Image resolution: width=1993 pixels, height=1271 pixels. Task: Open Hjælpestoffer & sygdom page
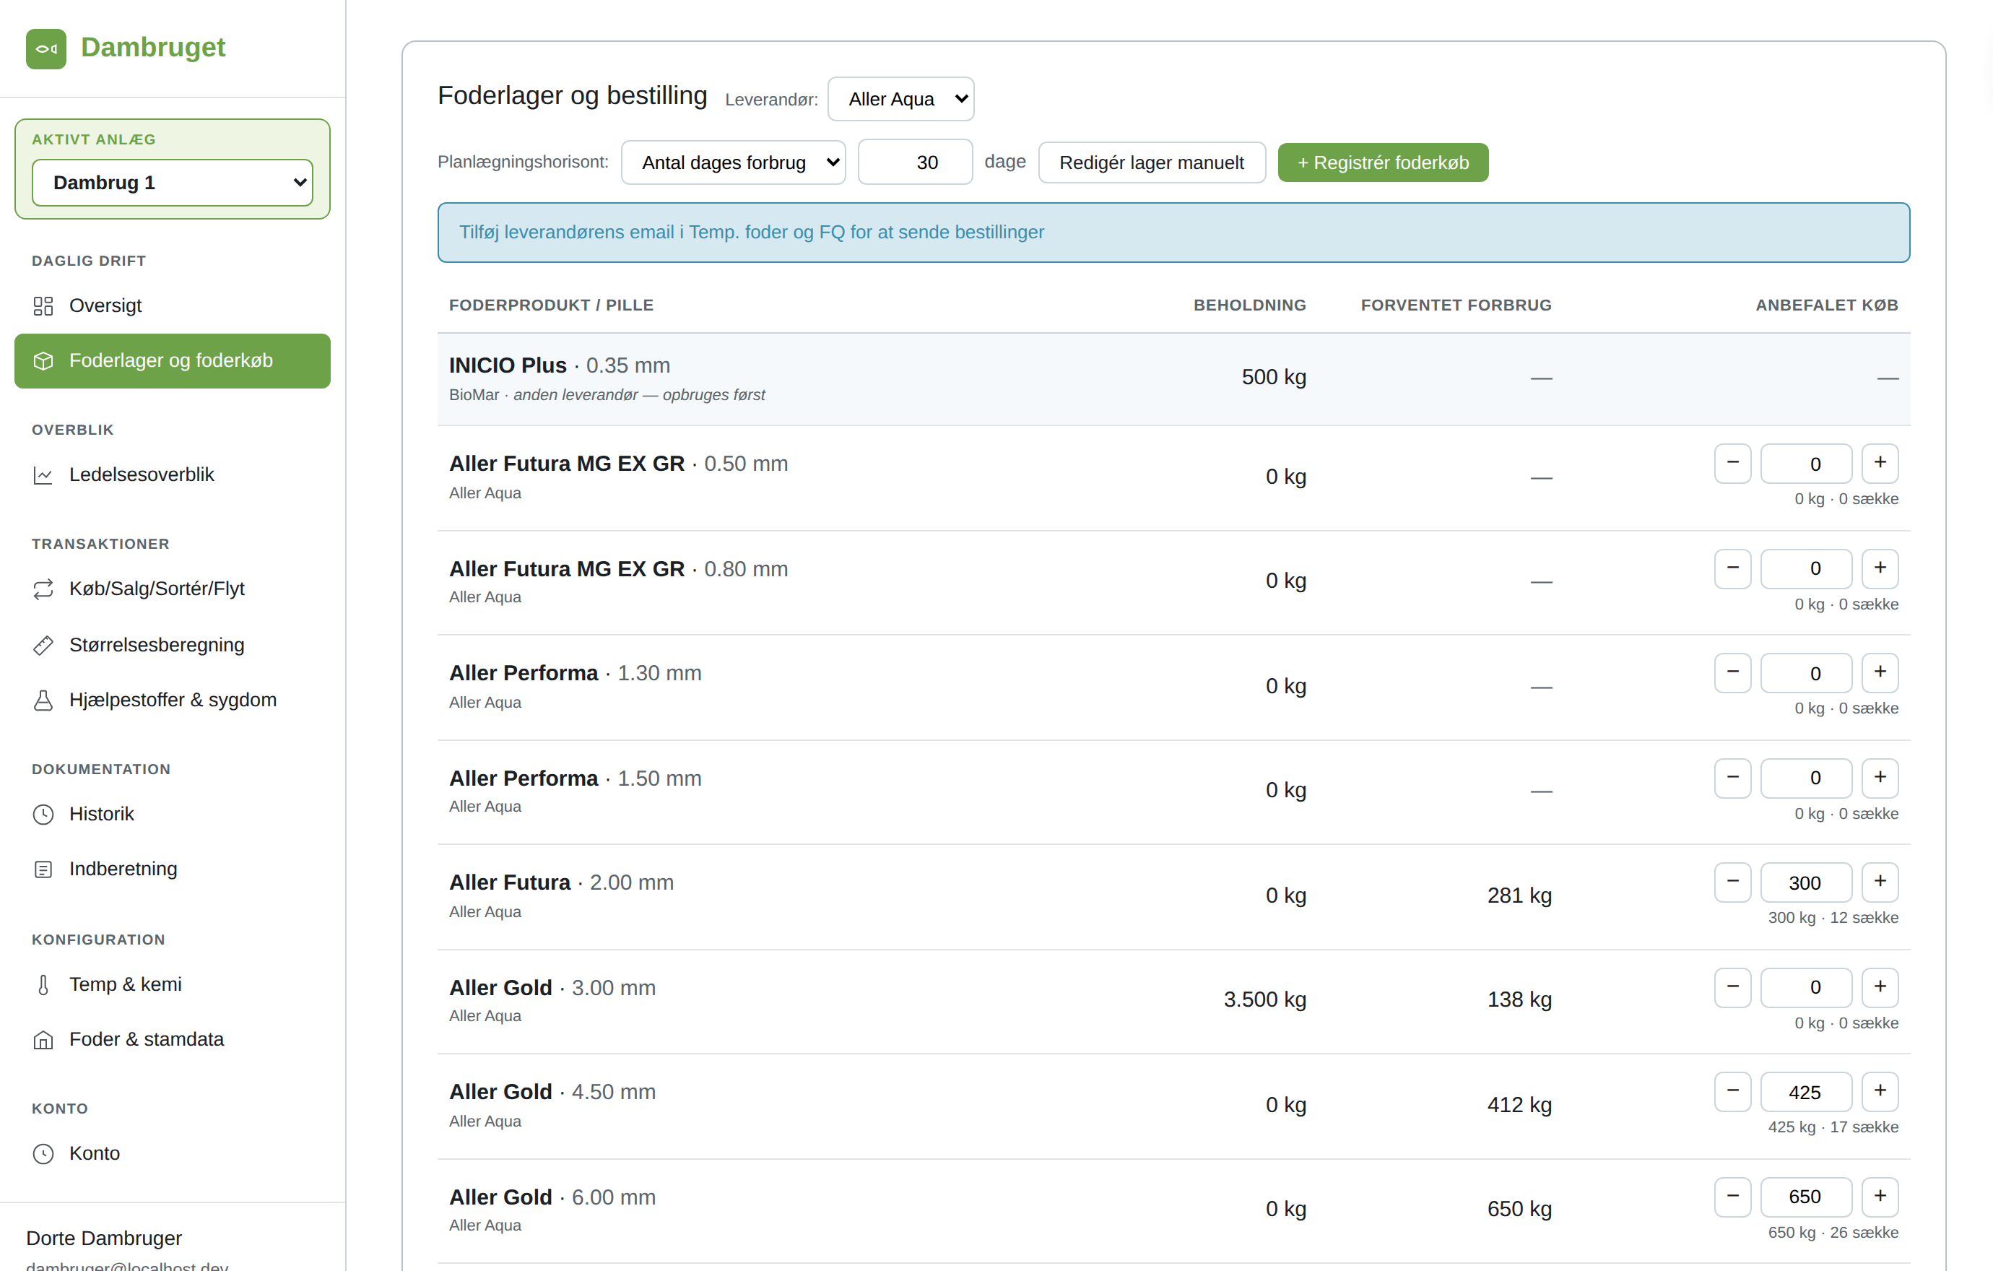[172, 700]
